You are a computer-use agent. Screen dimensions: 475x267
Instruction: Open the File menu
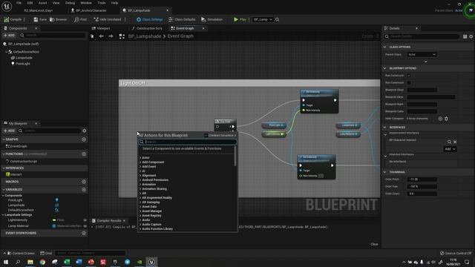(x=19, y=3)
